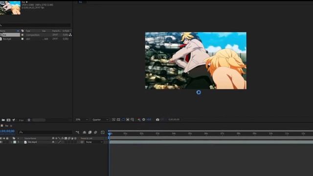Open the resolution dropdown showing Quarter

100,119
